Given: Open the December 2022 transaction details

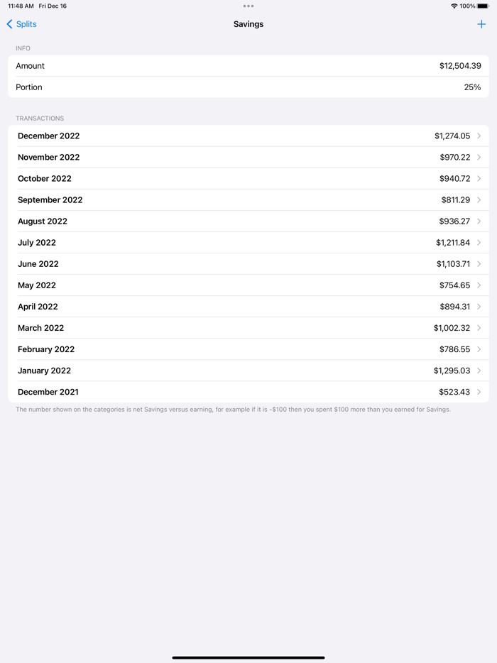Looking at the screenshot, I should click(248, 136).
